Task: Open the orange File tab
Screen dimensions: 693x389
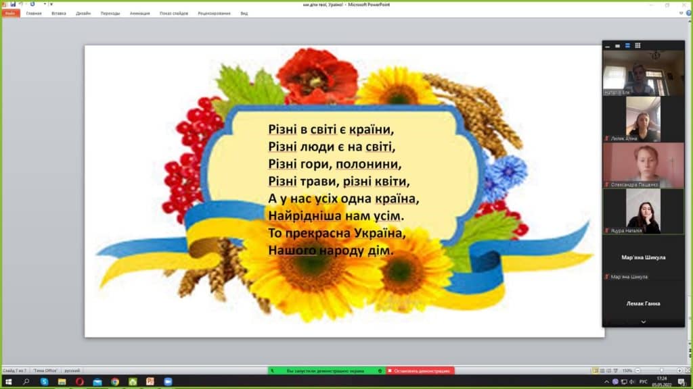Action: pyautogui.click(x=10, y=13)
